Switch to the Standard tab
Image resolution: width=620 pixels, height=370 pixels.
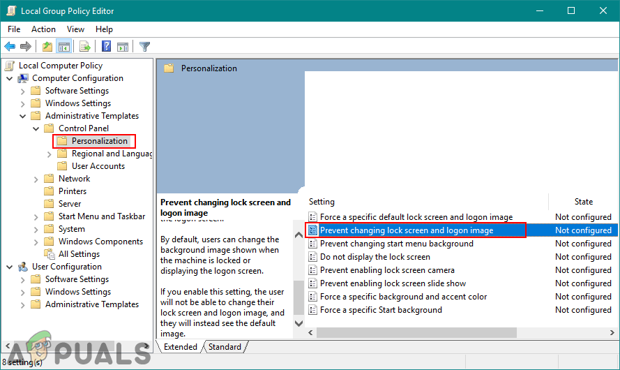(225, 347)
